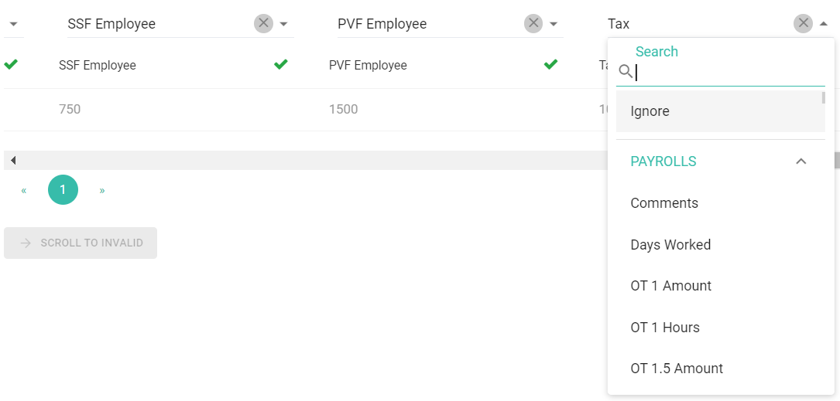
Task: Click Scroll to Invalid button
Action: 81,243
